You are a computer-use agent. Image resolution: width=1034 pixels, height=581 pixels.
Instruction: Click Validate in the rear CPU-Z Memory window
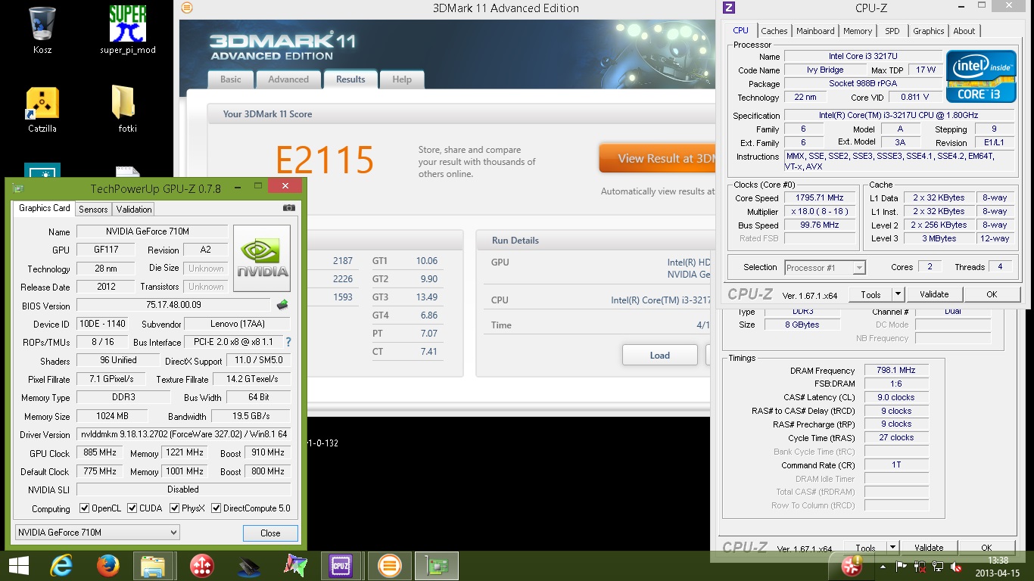click(929, 548)
